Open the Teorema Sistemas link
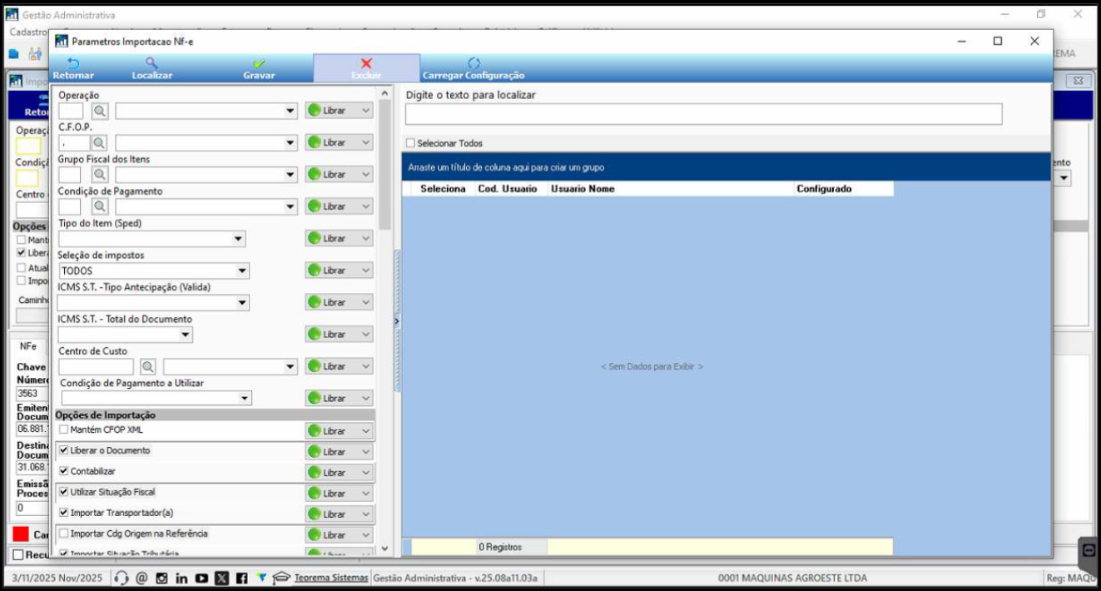 tap(330, 578)
